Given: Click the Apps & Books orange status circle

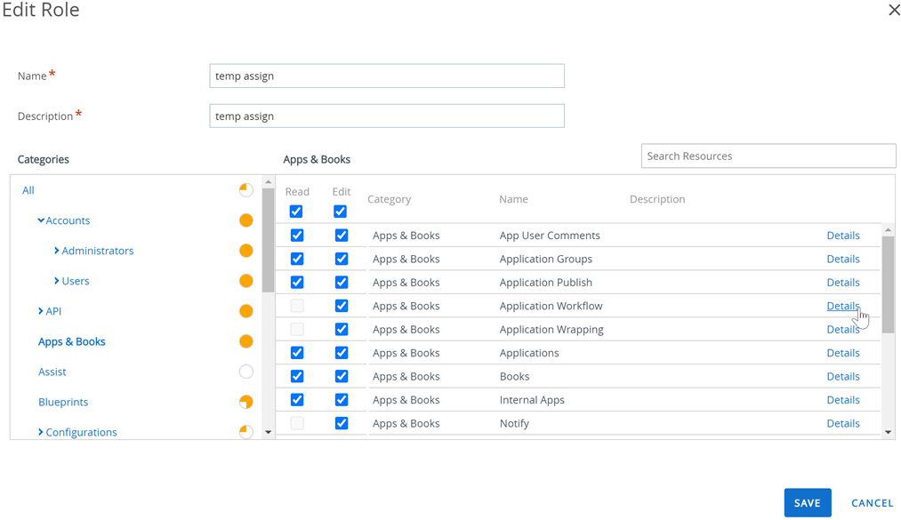Looking at the screenshot, I should (x=246, y=341).
